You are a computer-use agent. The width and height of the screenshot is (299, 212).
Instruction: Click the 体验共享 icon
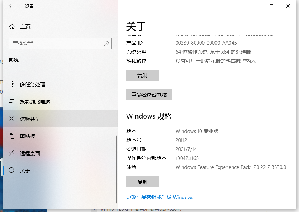click(11, 119)
